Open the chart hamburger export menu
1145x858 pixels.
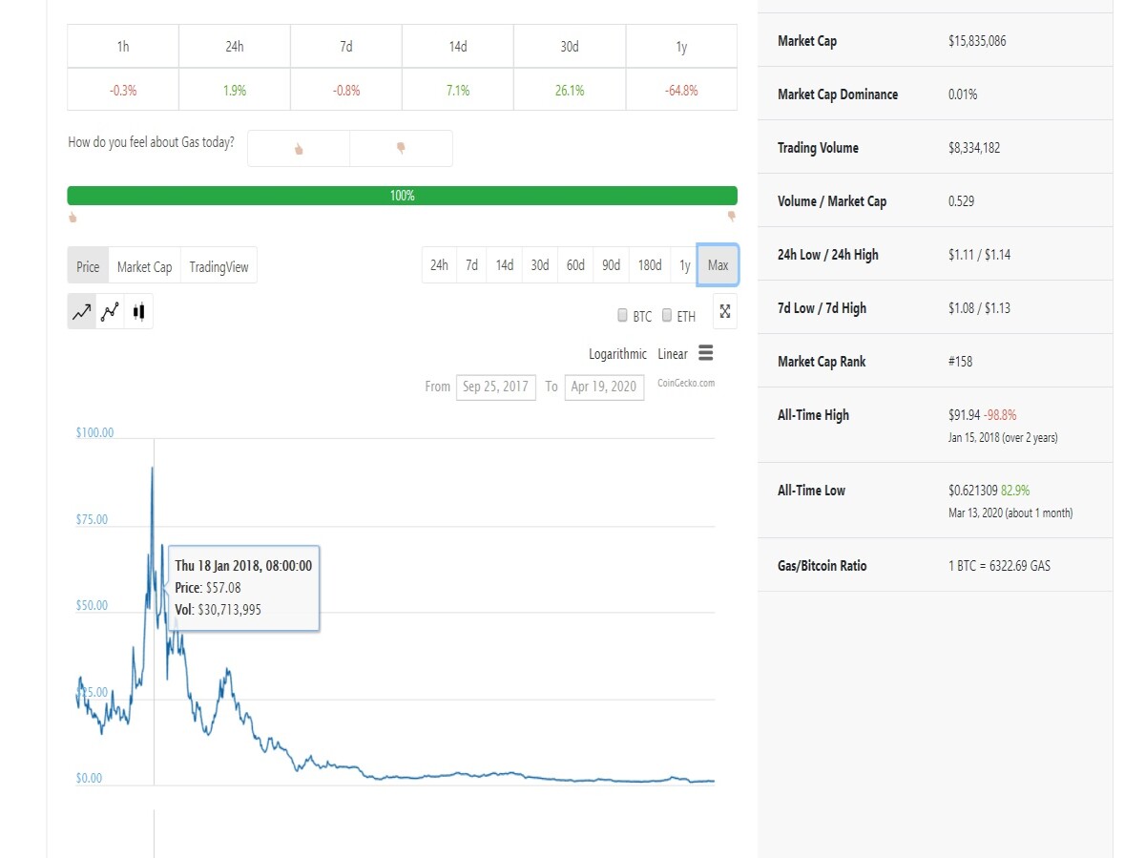click(x=705, y=353)
